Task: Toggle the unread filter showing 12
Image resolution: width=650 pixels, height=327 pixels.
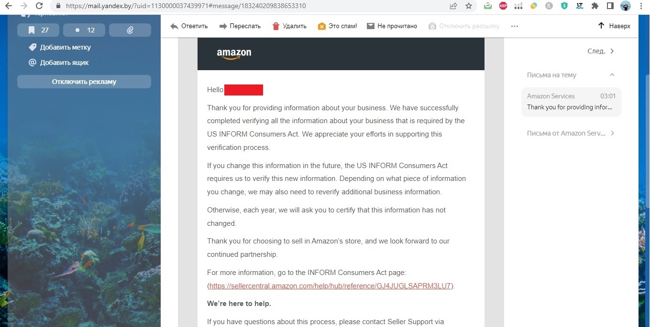Action: tap(84, 30)
